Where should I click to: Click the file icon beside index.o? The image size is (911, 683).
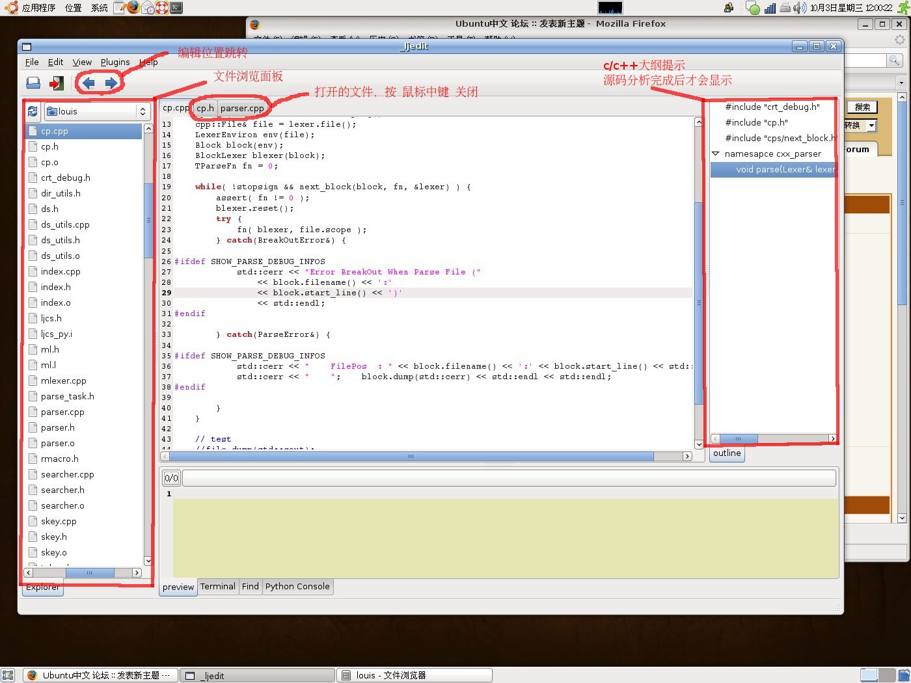point(33,302)
